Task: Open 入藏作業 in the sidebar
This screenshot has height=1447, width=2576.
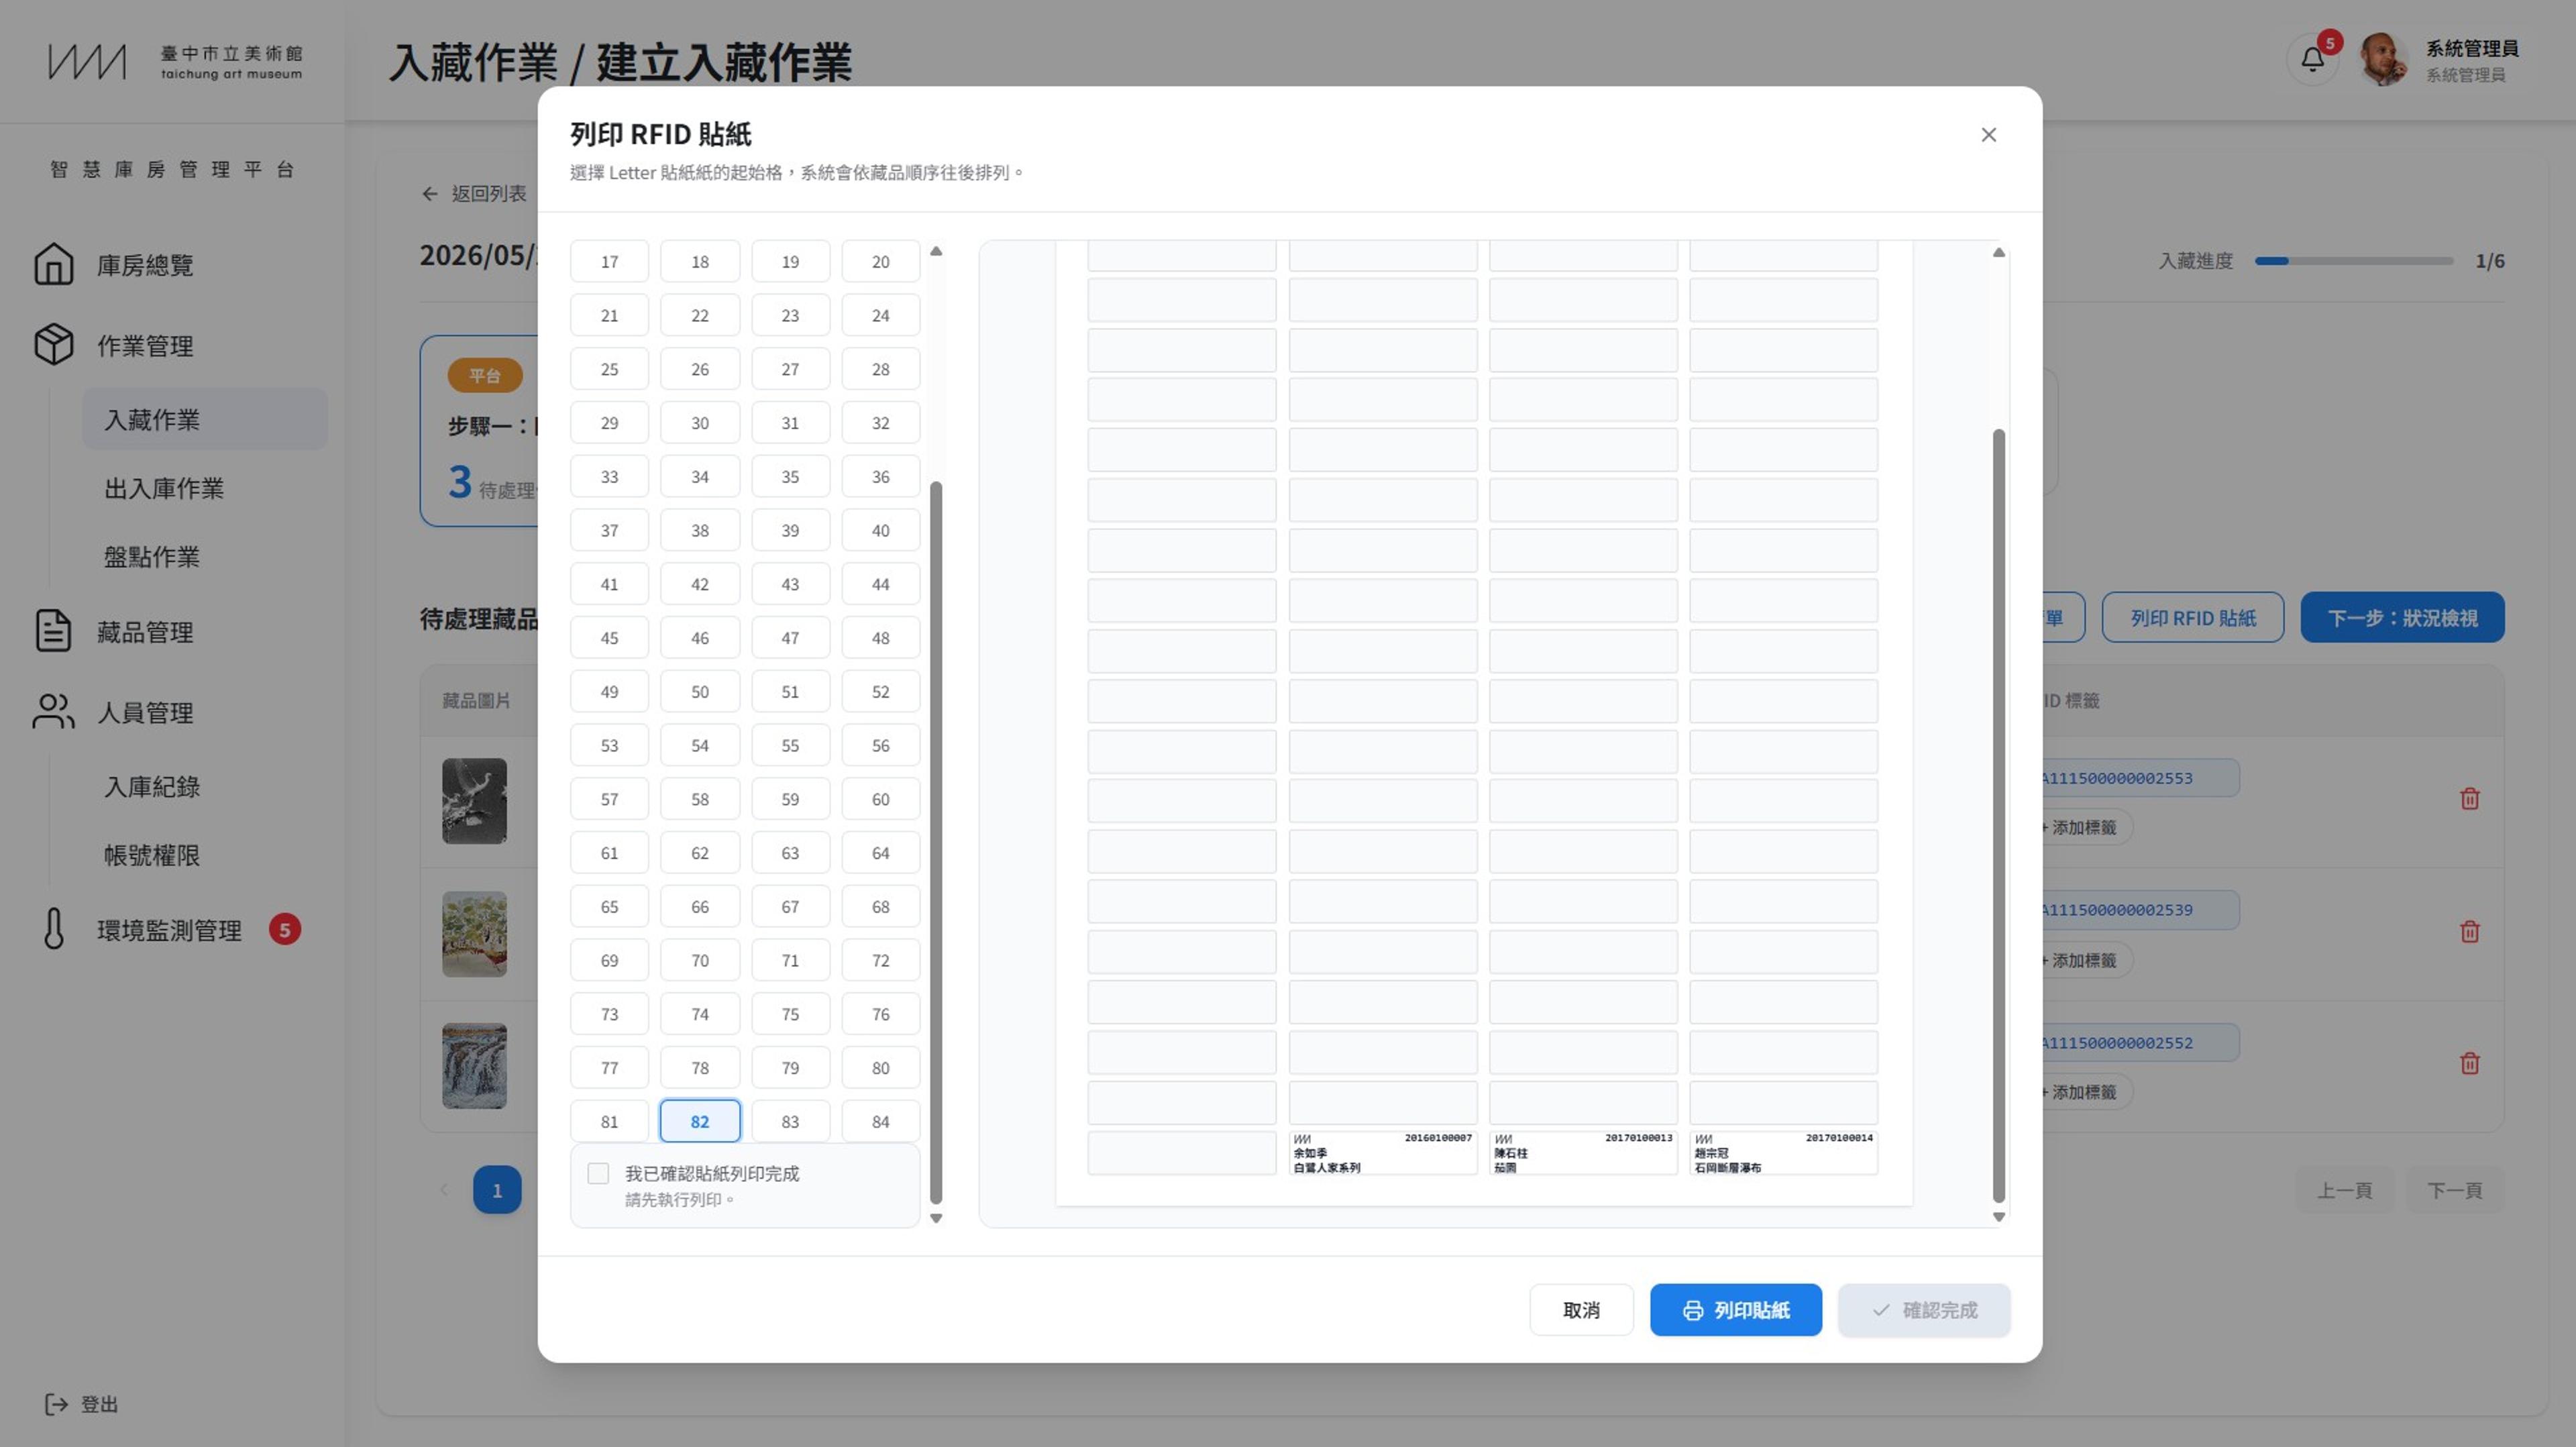Action: [x=205, y=419]
